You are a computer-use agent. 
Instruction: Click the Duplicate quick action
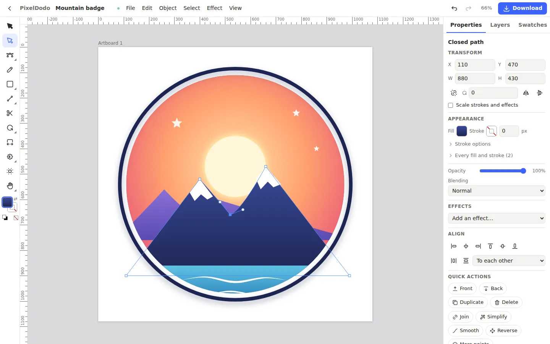point(468,302)
